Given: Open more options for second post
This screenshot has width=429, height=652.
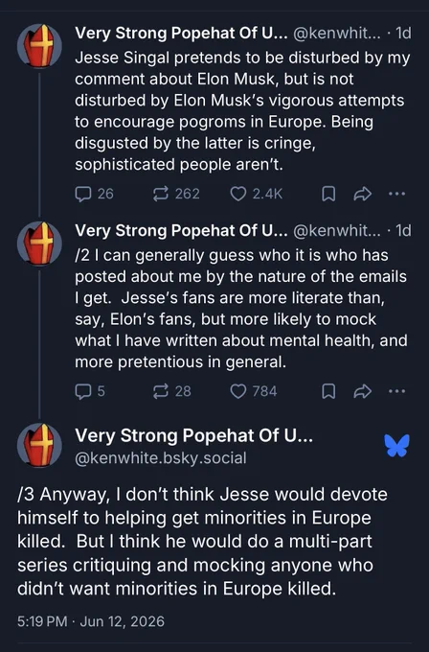Looking at the screenshot, I should tap(396, 391).
